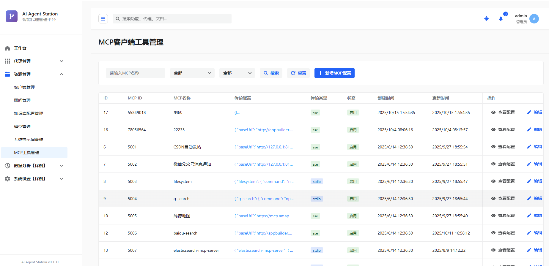
Task: Click the eye icon for CSDN自动发帖 row
Action: pyautogui.click(x=493, y=147)
